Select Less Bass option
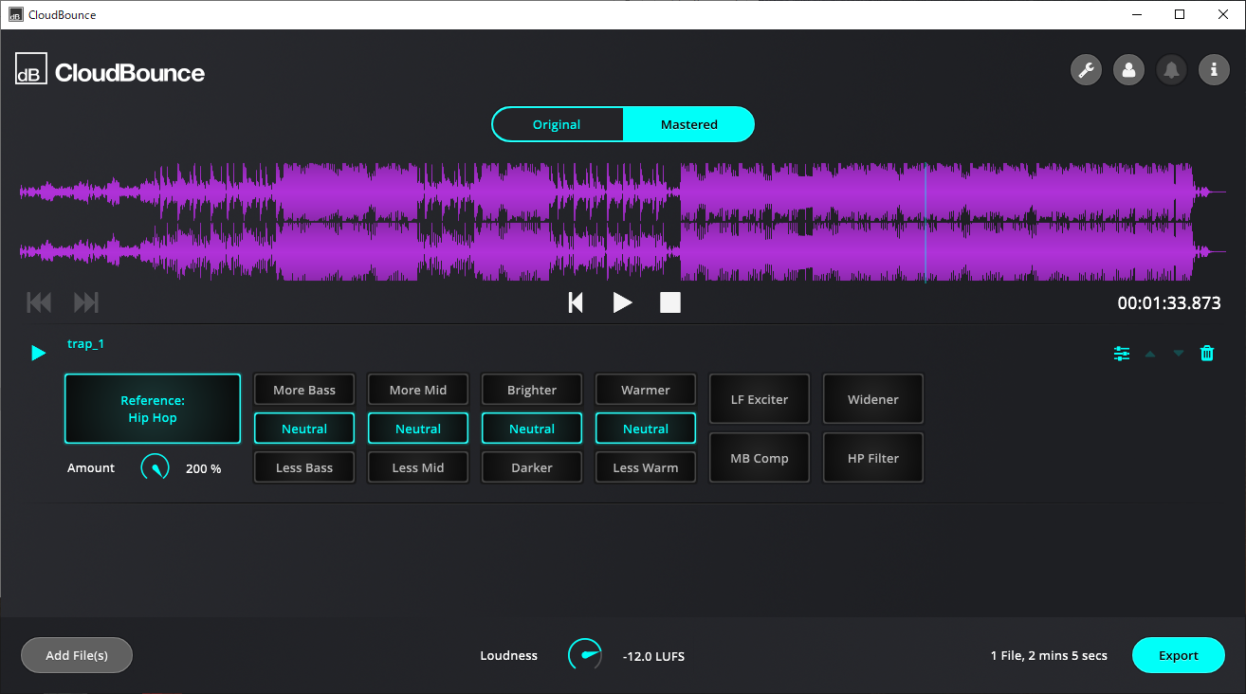Image resolution: width=1246 pixels, height=694 pixels. (x=304, y=467)
